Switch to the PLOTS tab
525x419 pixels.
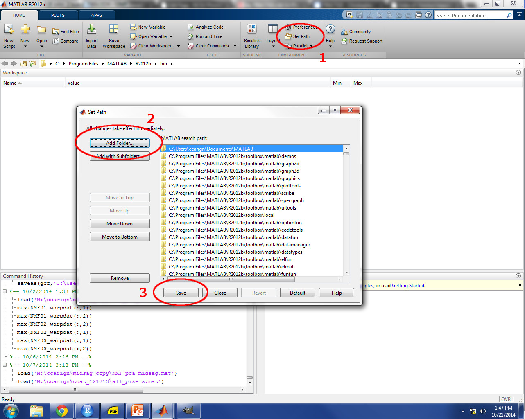58,15
